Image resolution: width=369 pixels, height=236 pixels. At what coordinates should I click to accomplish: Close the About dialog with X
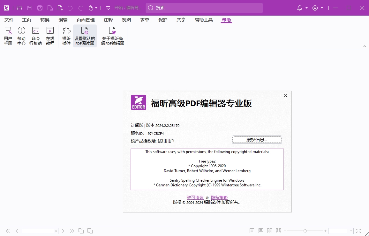(x=285, y=96)
